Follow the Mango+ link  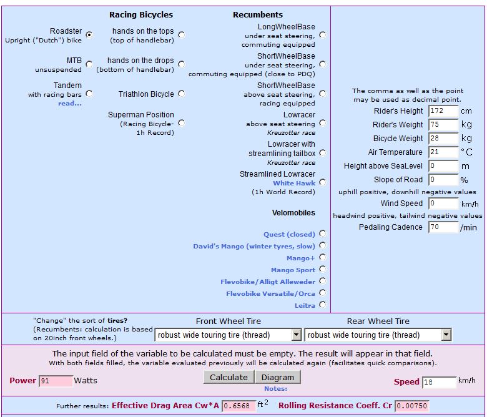pyautogui.click(x=301, y=258)
